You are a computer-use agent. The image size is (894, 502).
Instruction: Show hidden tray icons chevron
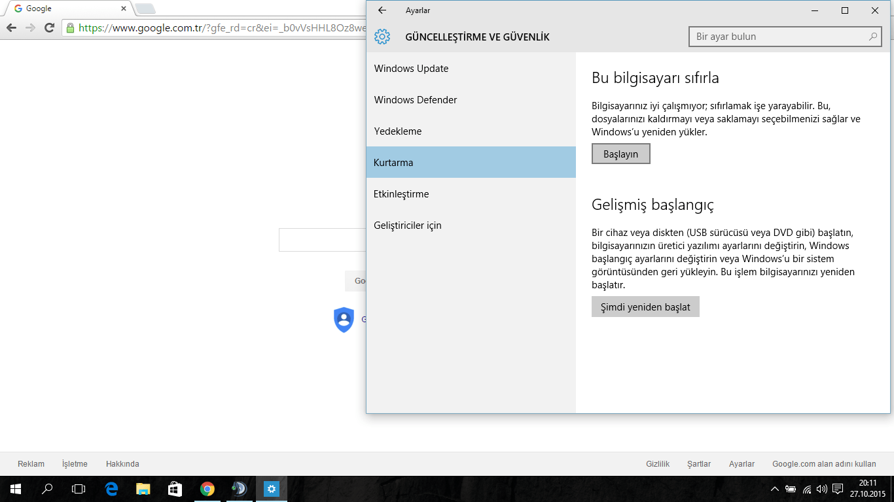pyautogui.click(x=775, y=488)
